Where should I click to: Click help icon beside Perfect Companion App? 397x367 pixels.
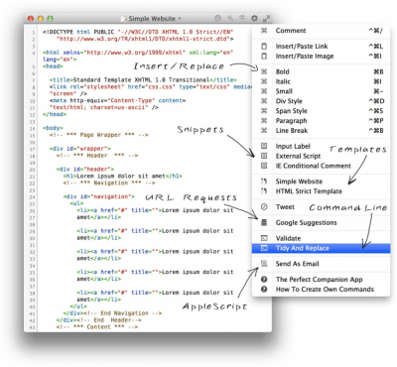pos(264,280)
